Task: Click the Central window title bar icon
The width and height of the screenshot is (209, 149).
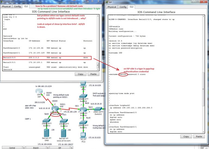Action: 2,2
